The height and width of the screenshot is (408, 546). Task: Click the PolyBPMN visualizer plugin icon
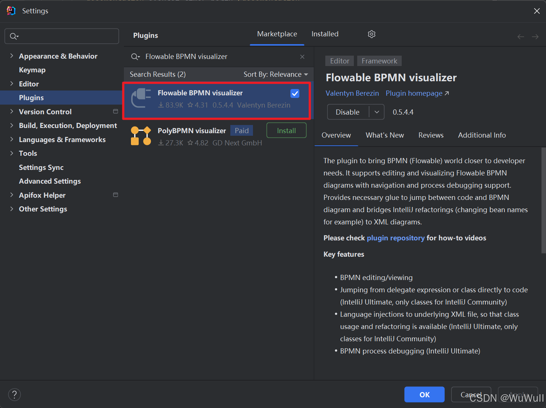141,136
